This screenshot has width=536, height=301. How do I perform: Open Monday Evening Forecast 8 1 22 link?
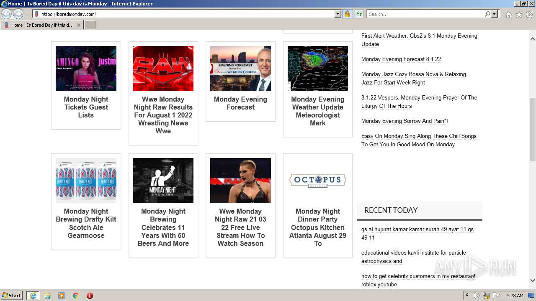tap(401, 59)
